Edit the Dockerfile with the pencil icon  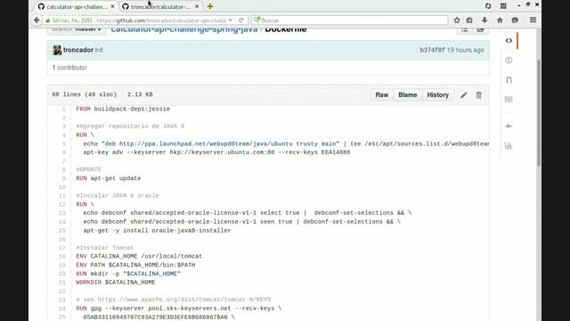[x=463, y=95]
